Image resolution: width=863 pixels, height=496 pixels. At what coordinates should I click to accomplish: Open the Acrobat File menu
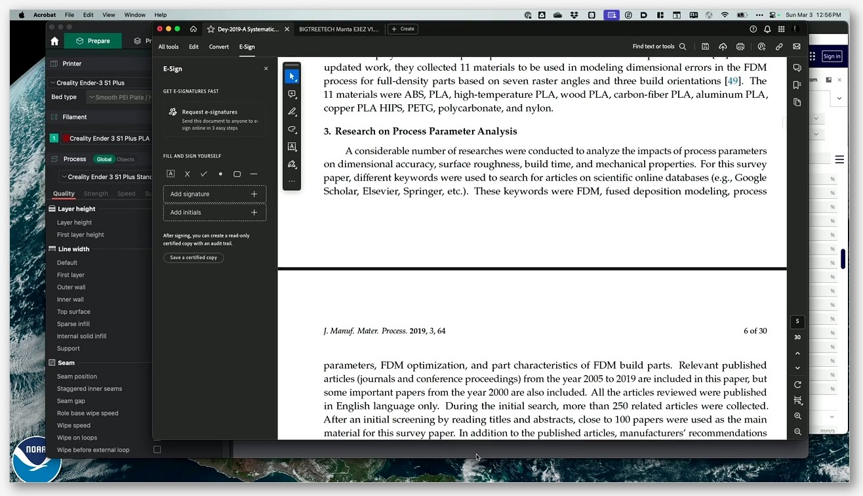[70, 14]
